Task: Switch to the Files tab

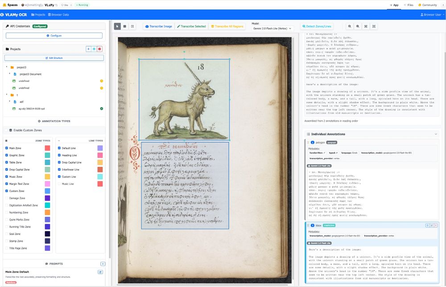Action: (409, 5)
